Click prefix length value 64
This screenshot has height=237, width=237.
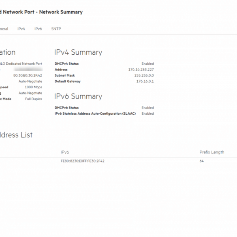tap(201, 161)
